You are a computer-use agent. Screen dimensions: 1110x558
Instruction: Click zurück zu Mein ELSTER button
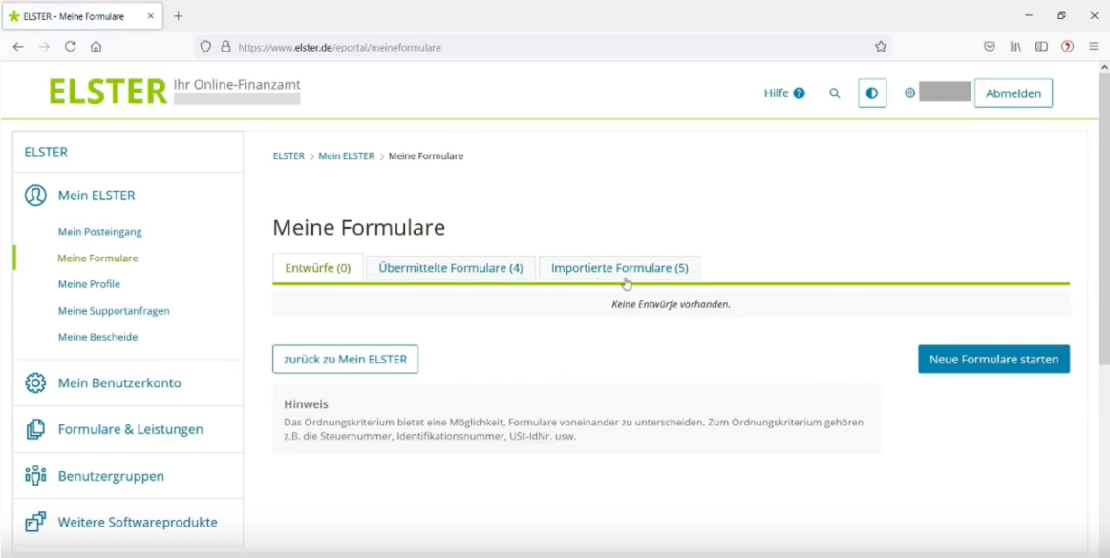[x=346, y=360]
